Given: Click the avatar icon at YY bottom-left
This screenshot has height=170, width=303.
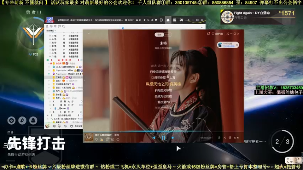Looking at the screenshot, I should pos(47,126).
